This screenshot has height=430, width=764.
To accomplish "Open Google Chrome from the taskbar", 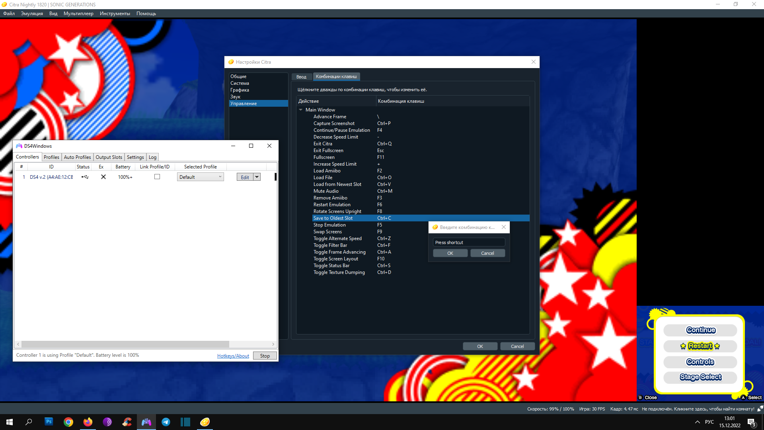I will [x=68, y=422].
